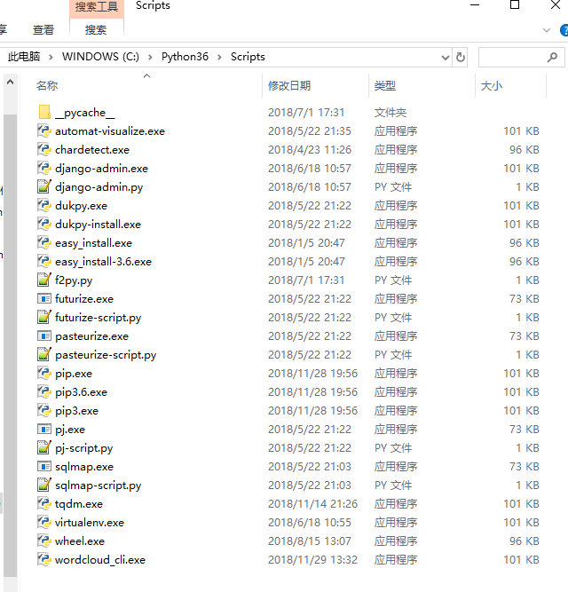This screenshot has height=592, width=568.
Task: Click the sqlmap.exe application icon
Action: pos(44,466)
